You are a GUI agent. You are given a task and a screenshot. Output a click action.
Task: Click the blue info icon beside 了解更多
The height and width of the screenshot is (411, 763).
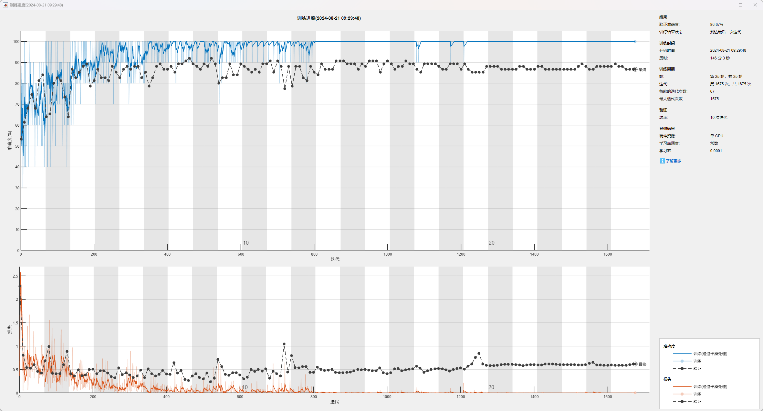pos(662,161)
